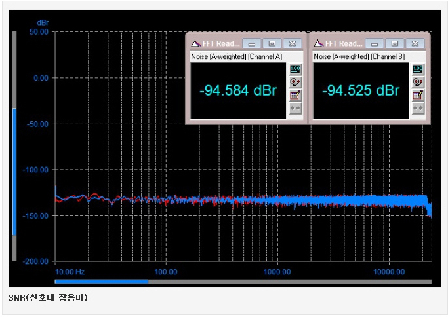Click the 0.00 y-axis label
Image resolution: width=448 pixels, height=317 pixels.
click(41, 78)
